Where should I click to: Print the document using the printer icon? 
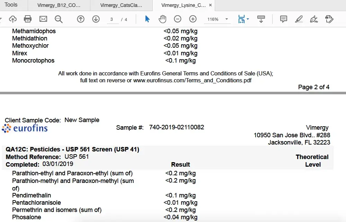coord(28,19)
